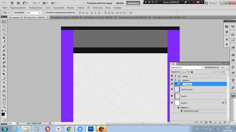Select the Clone Stamp tool
The height and width of the screenshot is (132, 236).
point(4,54)
